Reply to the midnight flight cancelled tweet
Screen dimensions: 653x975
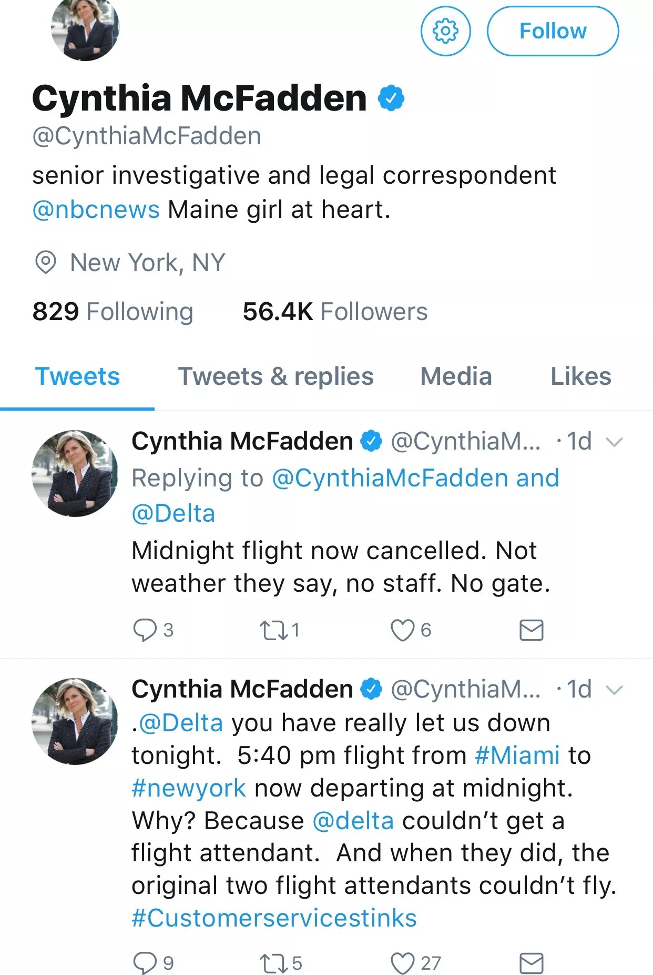coord(145,630)
